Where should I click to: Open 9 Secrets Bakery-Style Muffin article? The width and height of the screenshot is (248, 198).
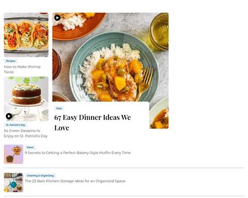pos(78,153)
